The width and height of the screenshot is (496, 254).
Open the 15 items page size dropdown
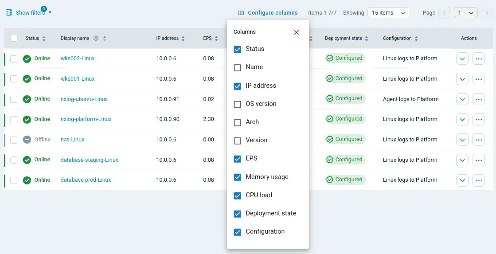[x=388, y=13]
